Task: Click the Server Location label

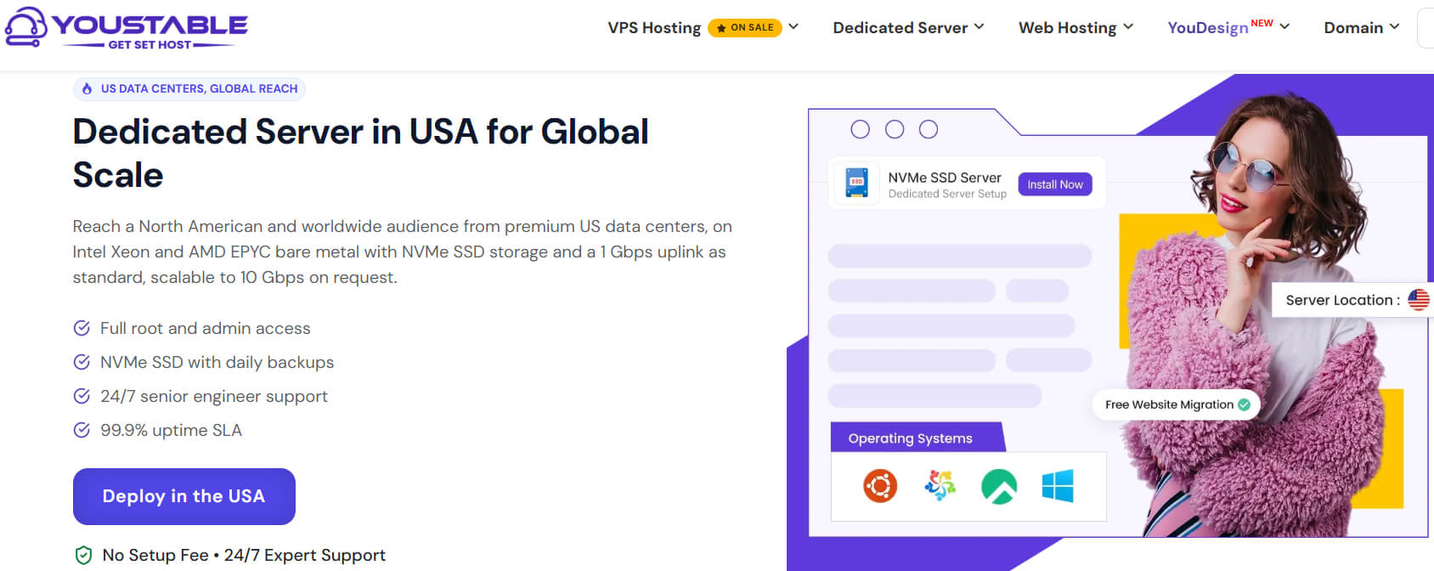Action: [x=1343, y=300]
